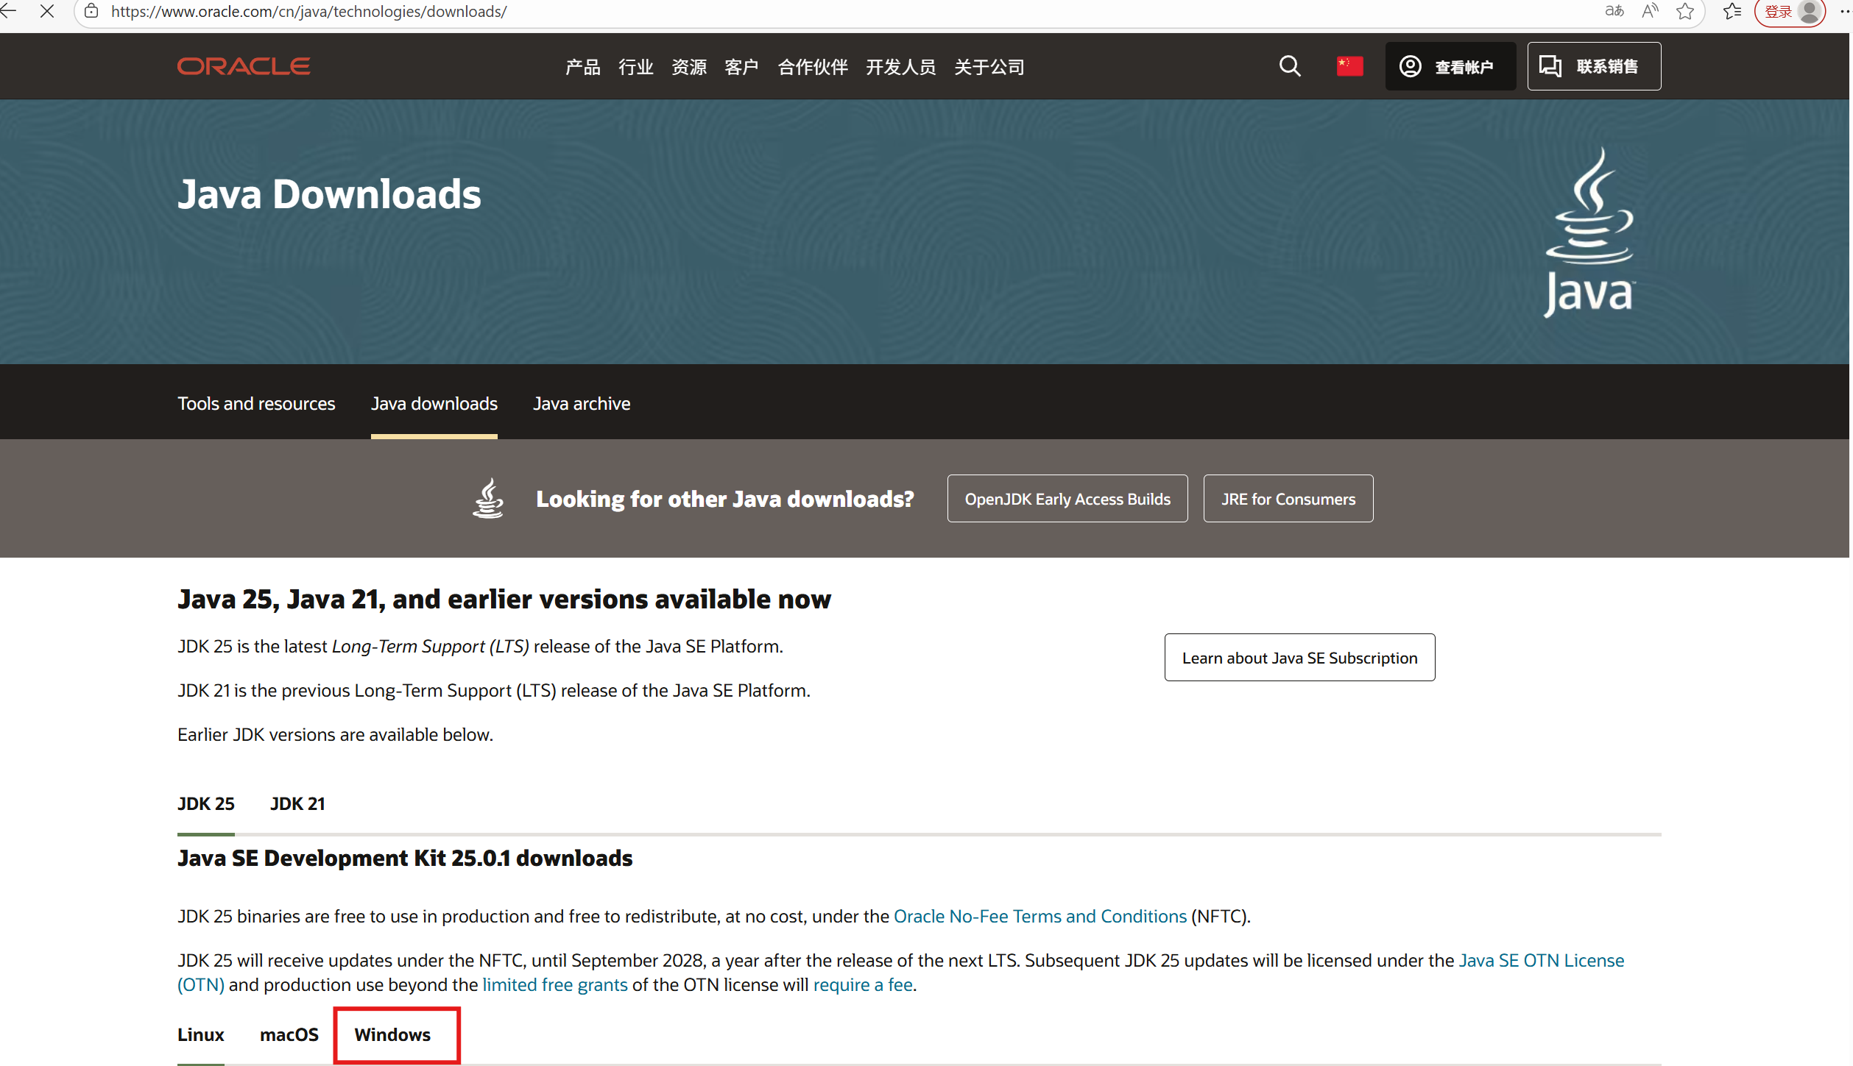Click Learn about Java SE Subscription
Viewport: 1853px width, 1066px height.
tap(1299, 658)
